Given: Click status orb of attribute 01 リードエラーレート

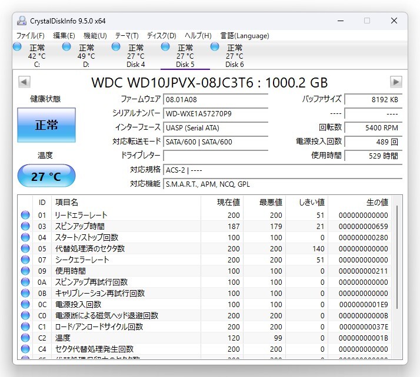Looking at the screenshot, I should click(25, 215).
